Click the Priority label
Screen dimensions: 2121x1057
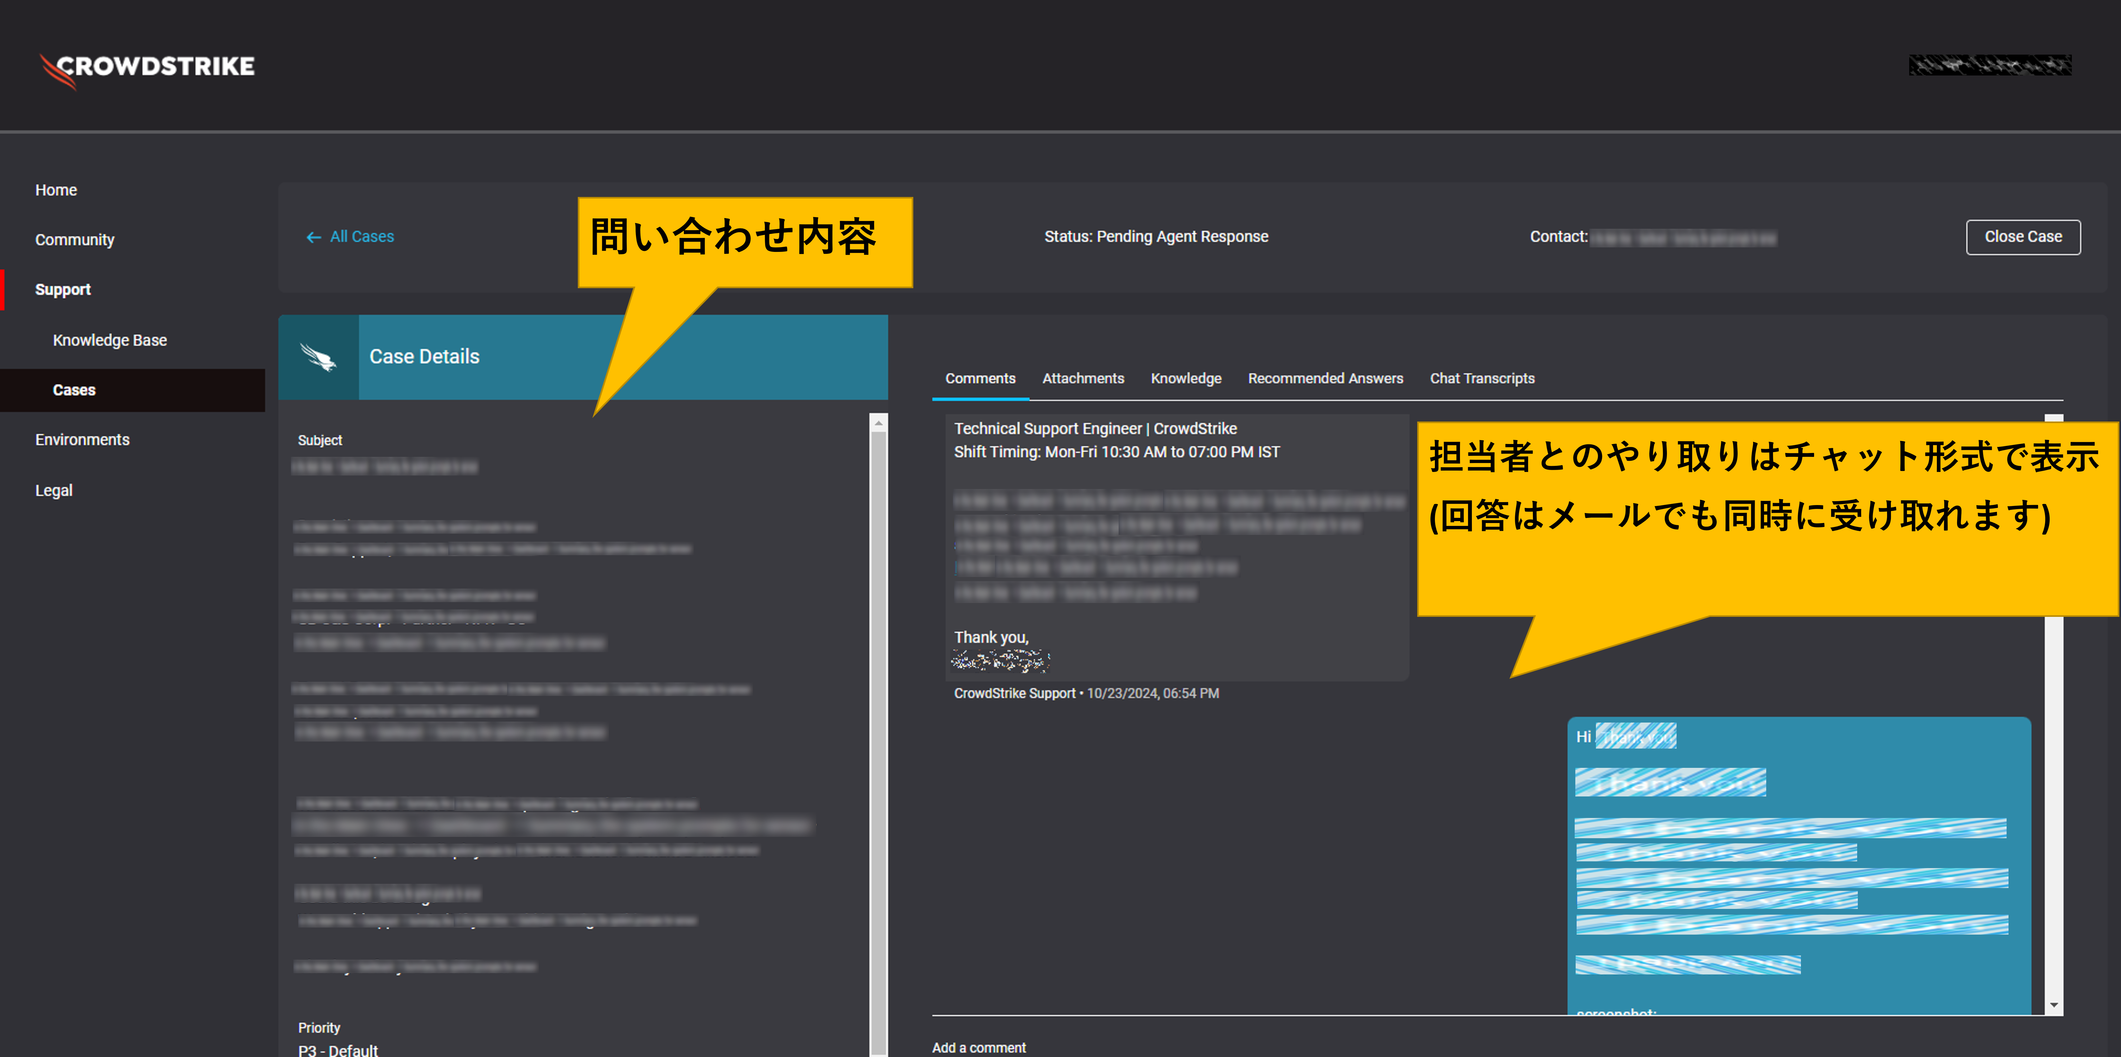click(x=319, y=1028)
